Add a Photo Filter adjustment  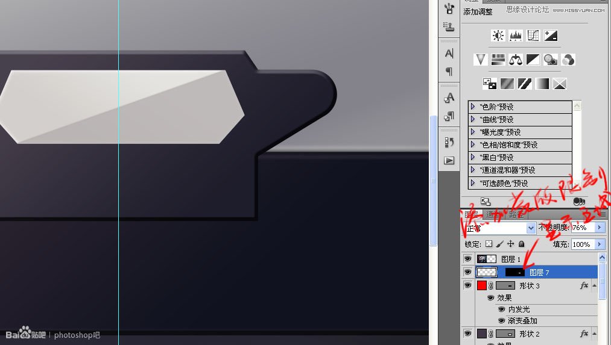coord(551,60)
